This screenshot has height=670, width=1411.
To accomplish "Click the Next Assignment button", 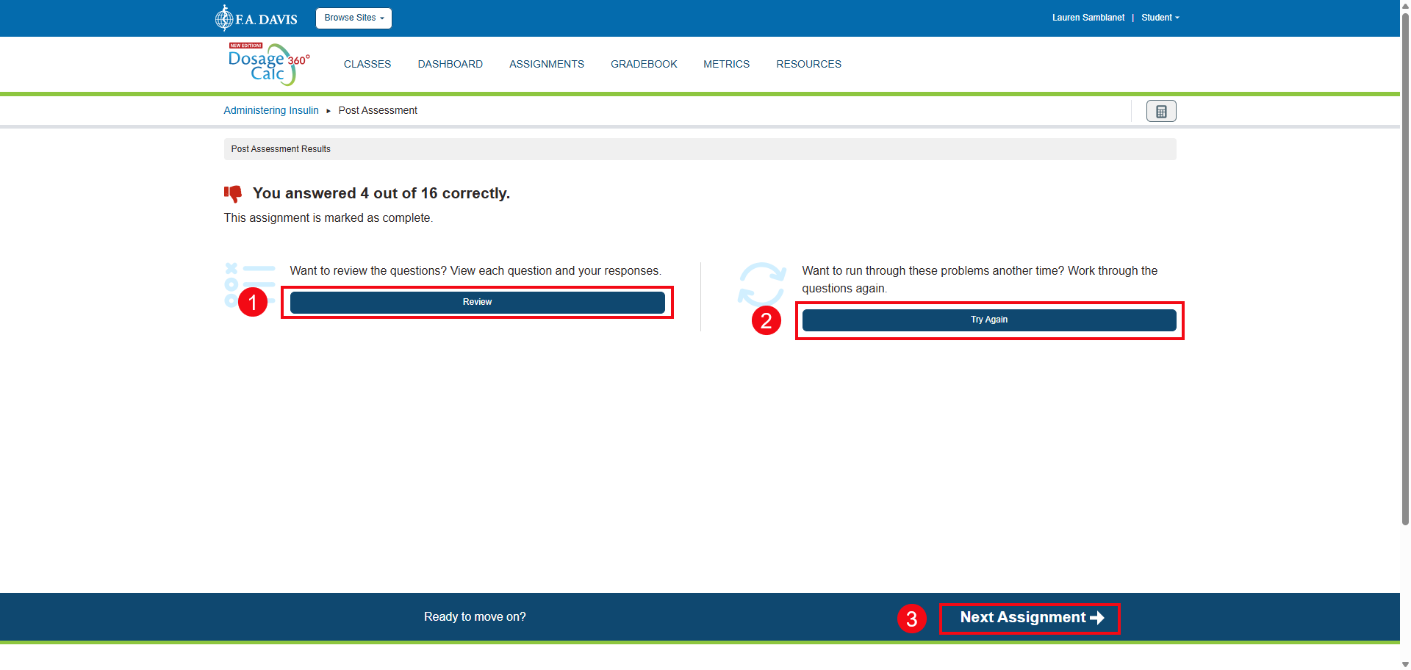I will pos(1029,618).
